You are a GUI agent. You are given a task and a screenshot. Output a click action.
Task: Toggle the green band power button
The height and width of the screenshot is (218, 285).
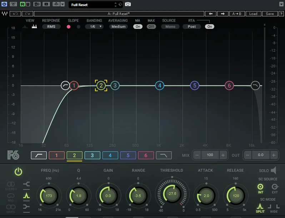pos(18,172)
